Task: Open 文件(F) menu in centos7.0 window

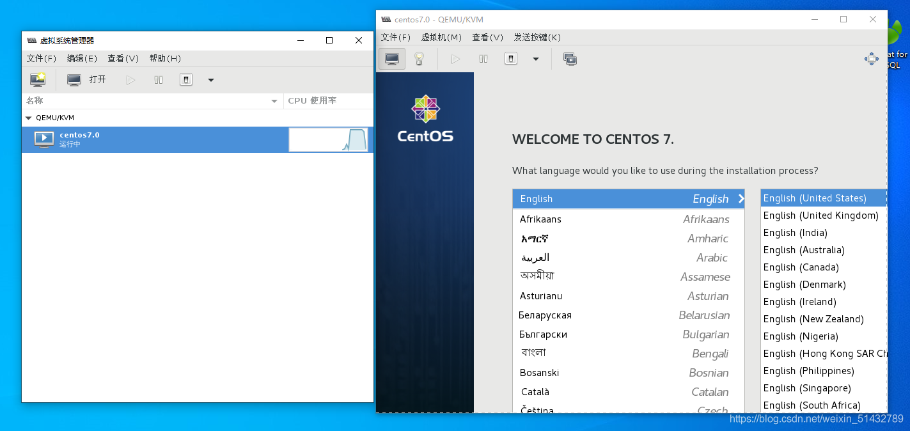Action: [x=396, y=38]
